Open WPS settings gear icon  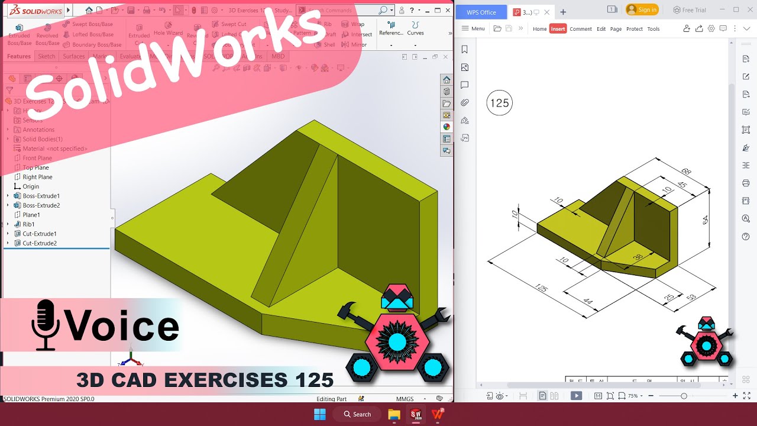tap(711, 28)
